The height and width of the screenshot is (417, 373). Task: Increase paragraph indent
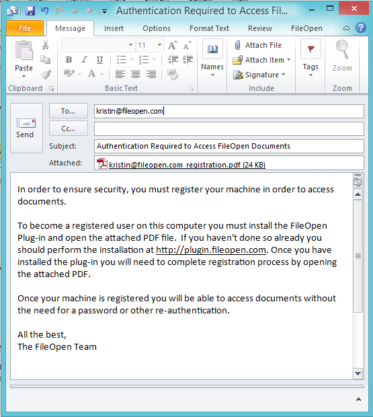coord(188,60)
